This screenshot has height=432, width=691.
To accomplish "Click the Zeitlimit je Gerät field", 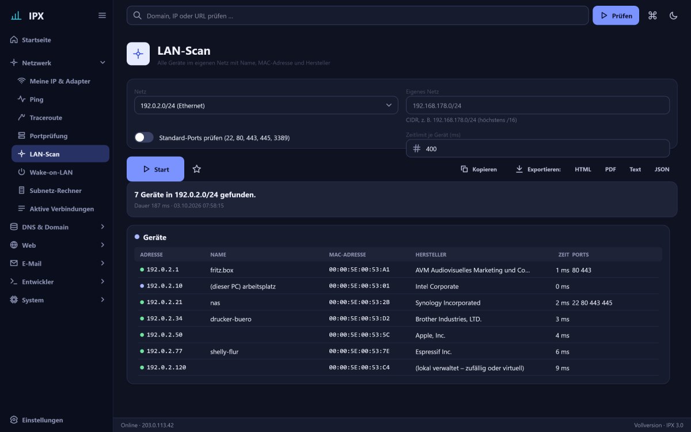I will (x=537, y=149).
